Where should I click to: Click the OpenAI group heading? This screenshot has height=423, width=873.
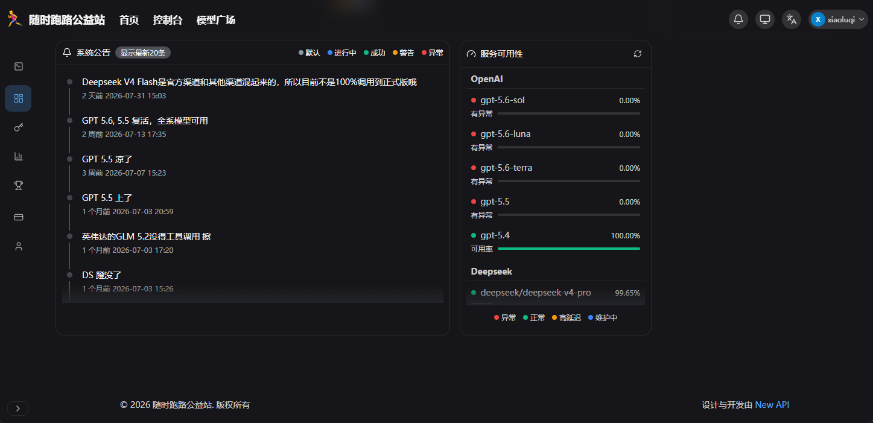tap(487, 79)
